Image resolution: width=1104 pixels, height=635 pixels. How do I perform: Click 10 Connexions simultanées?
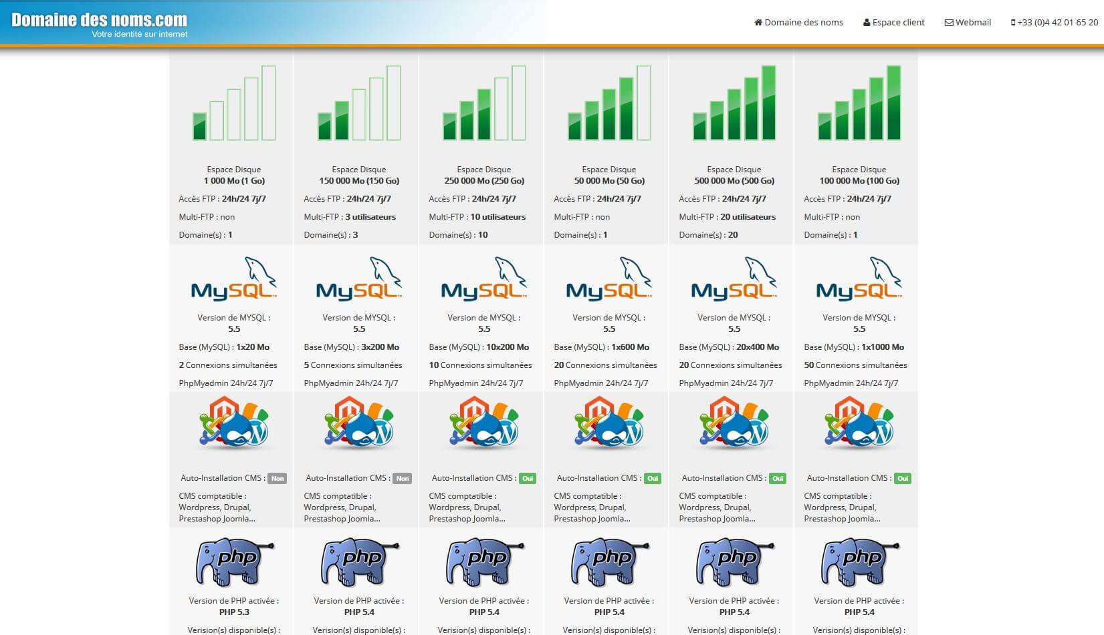[x=481, y=365]
